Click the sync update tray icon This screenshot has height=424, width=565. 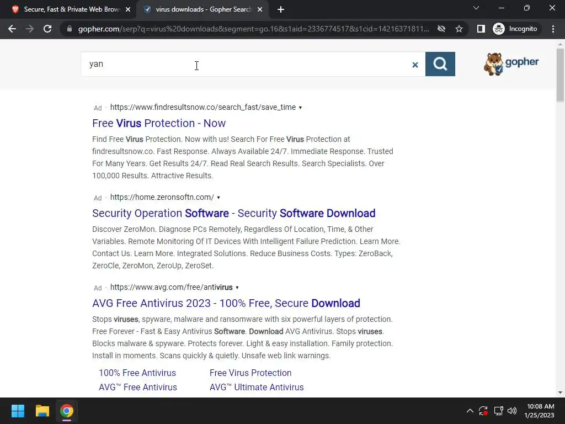coord(483,411)
